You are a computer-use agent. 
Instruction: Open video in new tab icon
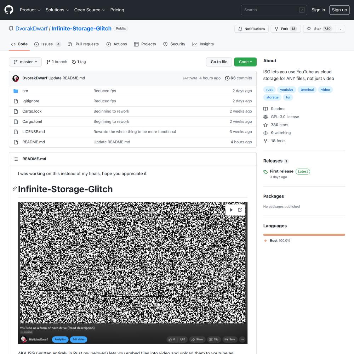240,210
